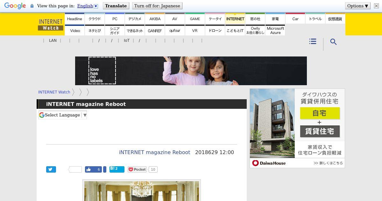382x201 pixels.
Task: Open the ケータイ tab
Action: pyautogui.click(x=215, y=19)
